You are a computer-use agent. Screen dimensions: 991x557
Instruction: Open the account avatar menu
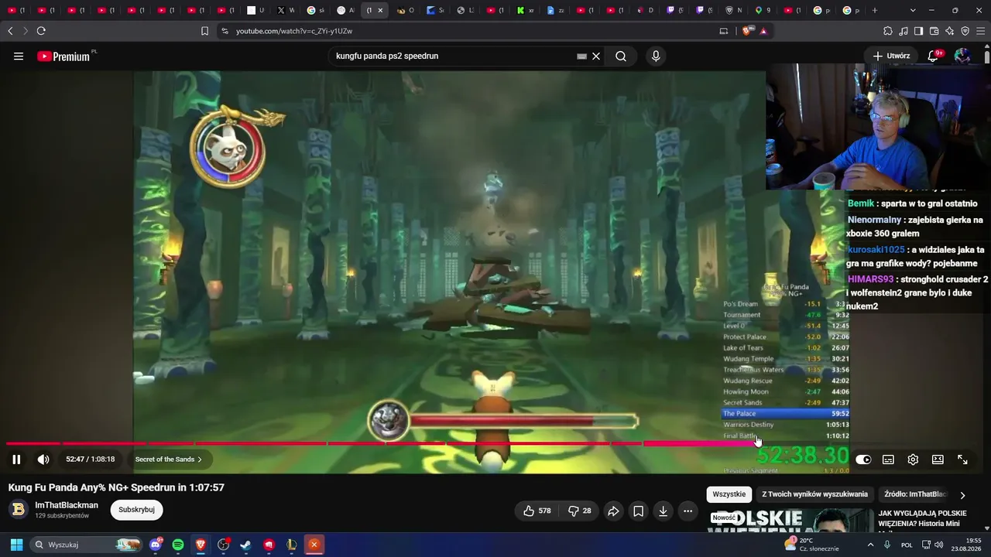[x=962, y=56]
